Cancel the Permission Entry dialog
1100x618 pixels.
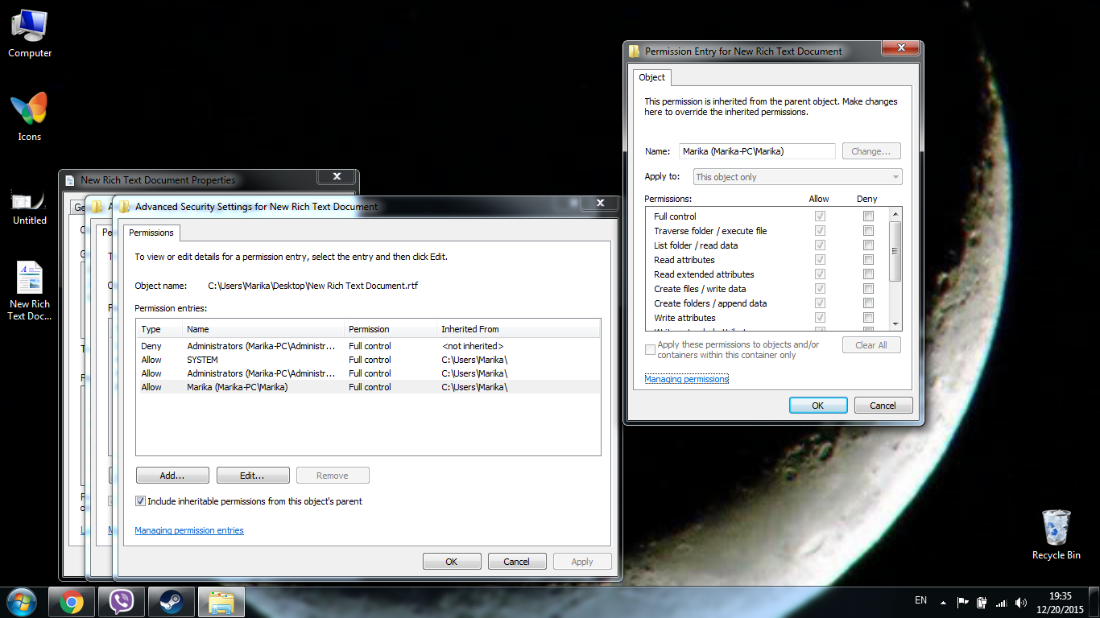pos(883,406)
